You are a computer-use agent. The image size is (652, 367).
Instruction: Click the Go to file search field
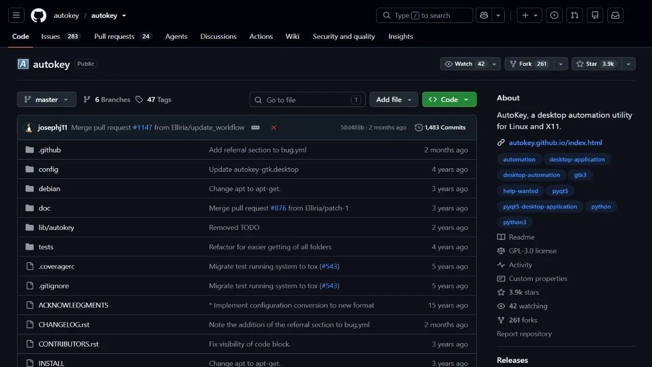click(x=308, y=99)
